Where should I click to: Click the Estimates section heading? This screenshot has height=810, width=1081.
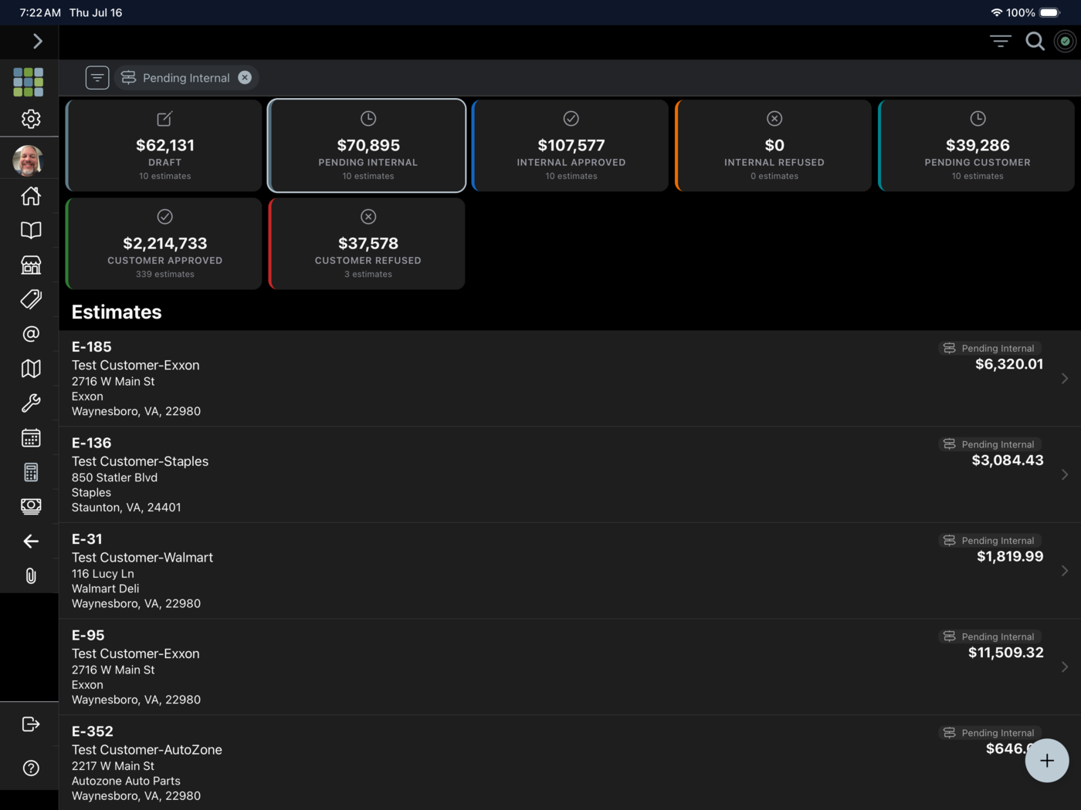point(117,312)
